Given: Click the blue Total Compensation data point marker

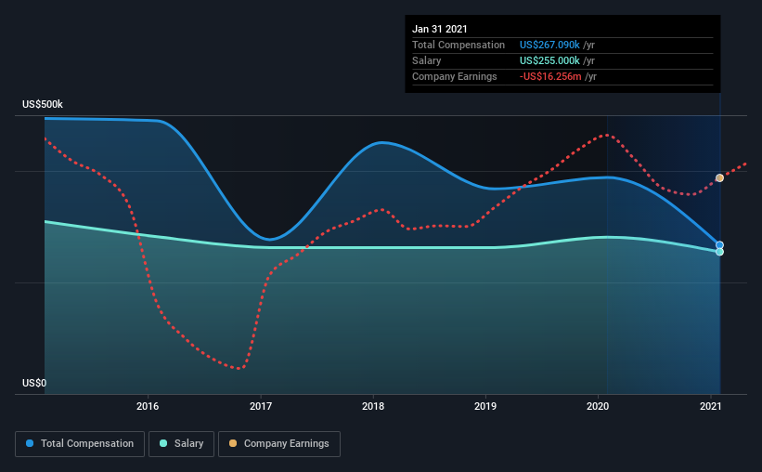Looking at the screenshot, I should pyautogui.click(x=719, y=245).
